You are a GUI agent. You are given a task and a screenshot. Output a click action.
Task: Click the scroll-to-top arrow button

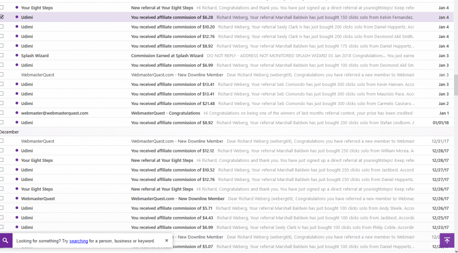coord(447,240)
